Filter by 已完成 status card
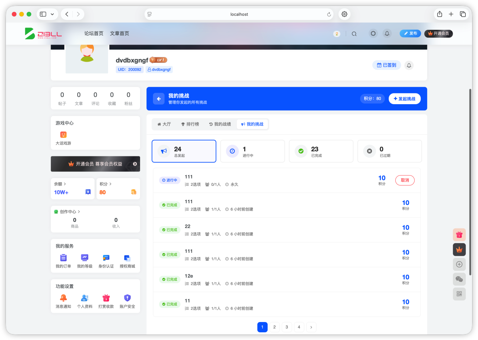 tap(321, 151)
